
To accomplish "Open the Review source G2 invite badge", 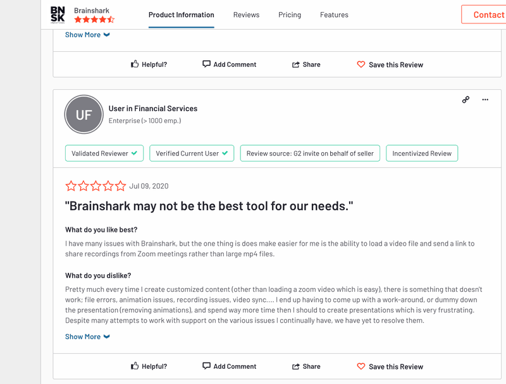I will tap(310, 153).
